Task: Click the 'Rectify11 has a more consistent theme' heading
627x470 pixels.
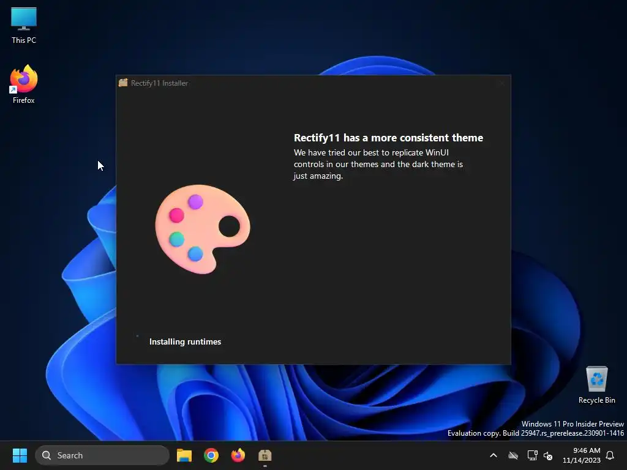Action: (388, 138)
